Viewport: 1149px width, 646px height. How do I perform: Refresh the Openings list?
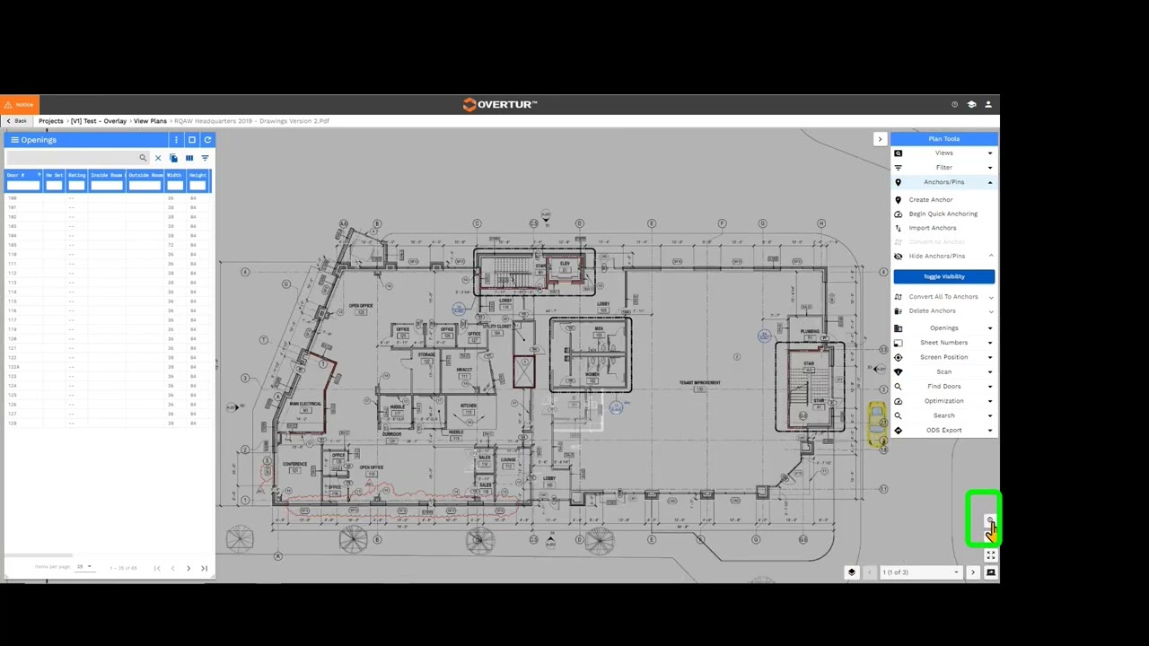[x=207, y=140]
